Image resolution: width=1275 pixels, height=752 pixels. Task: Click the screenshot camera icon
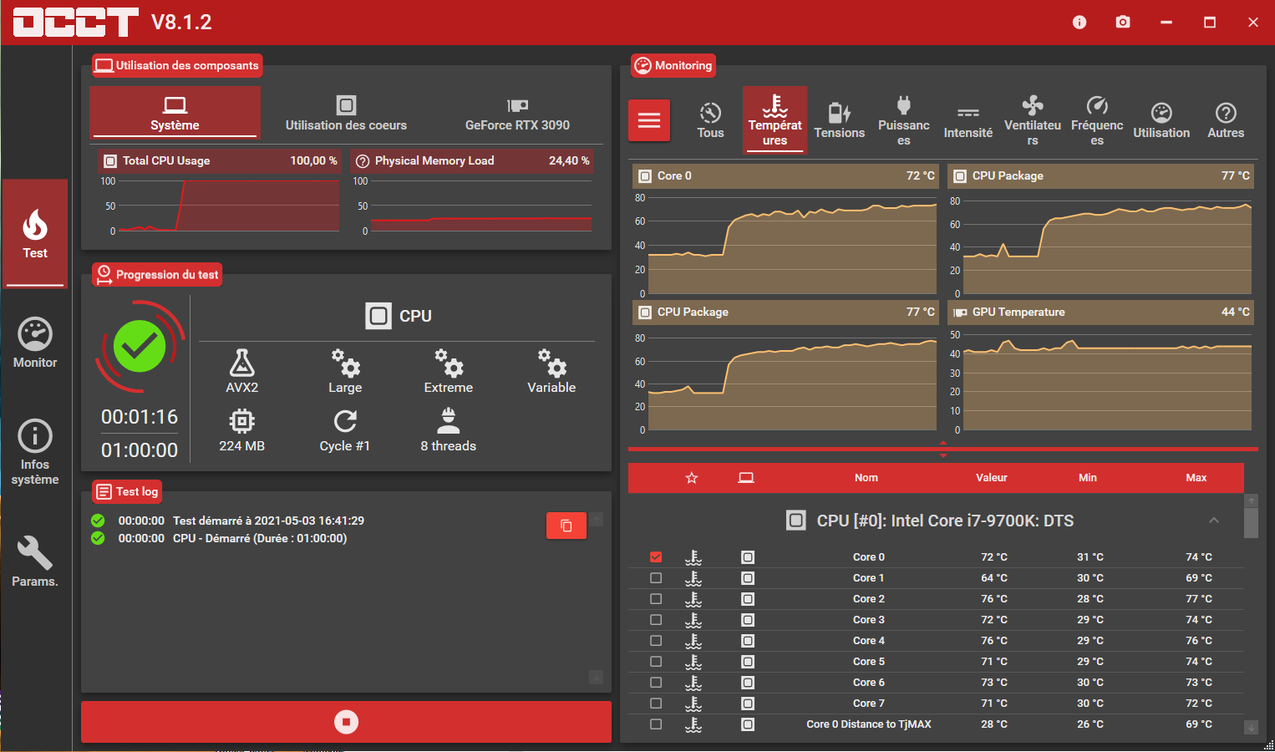coord(1123,23)
